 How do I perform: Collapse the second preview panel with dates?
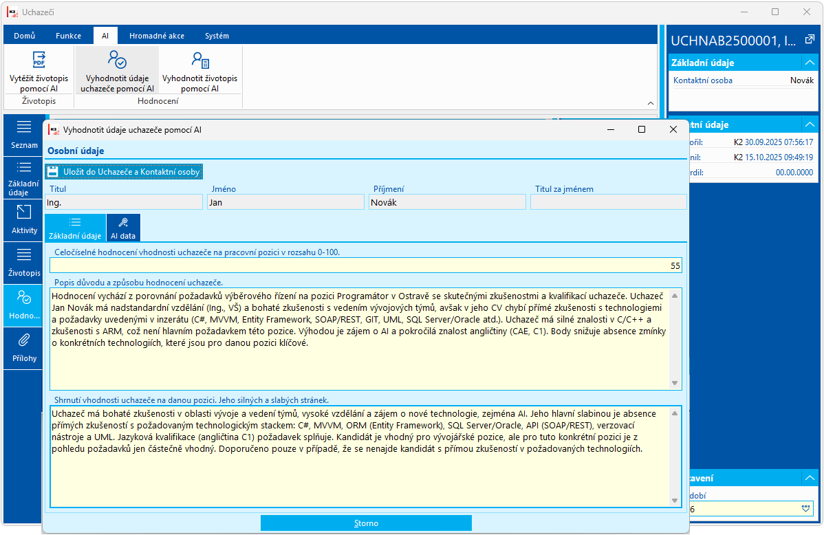[x=810, y=124]
